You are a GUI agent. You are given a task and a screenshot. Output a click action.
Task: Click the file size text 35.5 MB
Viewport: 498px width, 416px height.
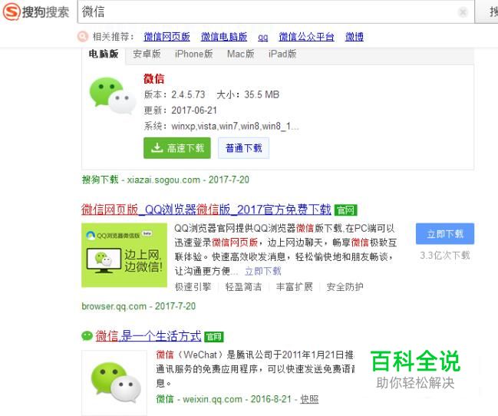pyautogui.click(x=262, y=94)
